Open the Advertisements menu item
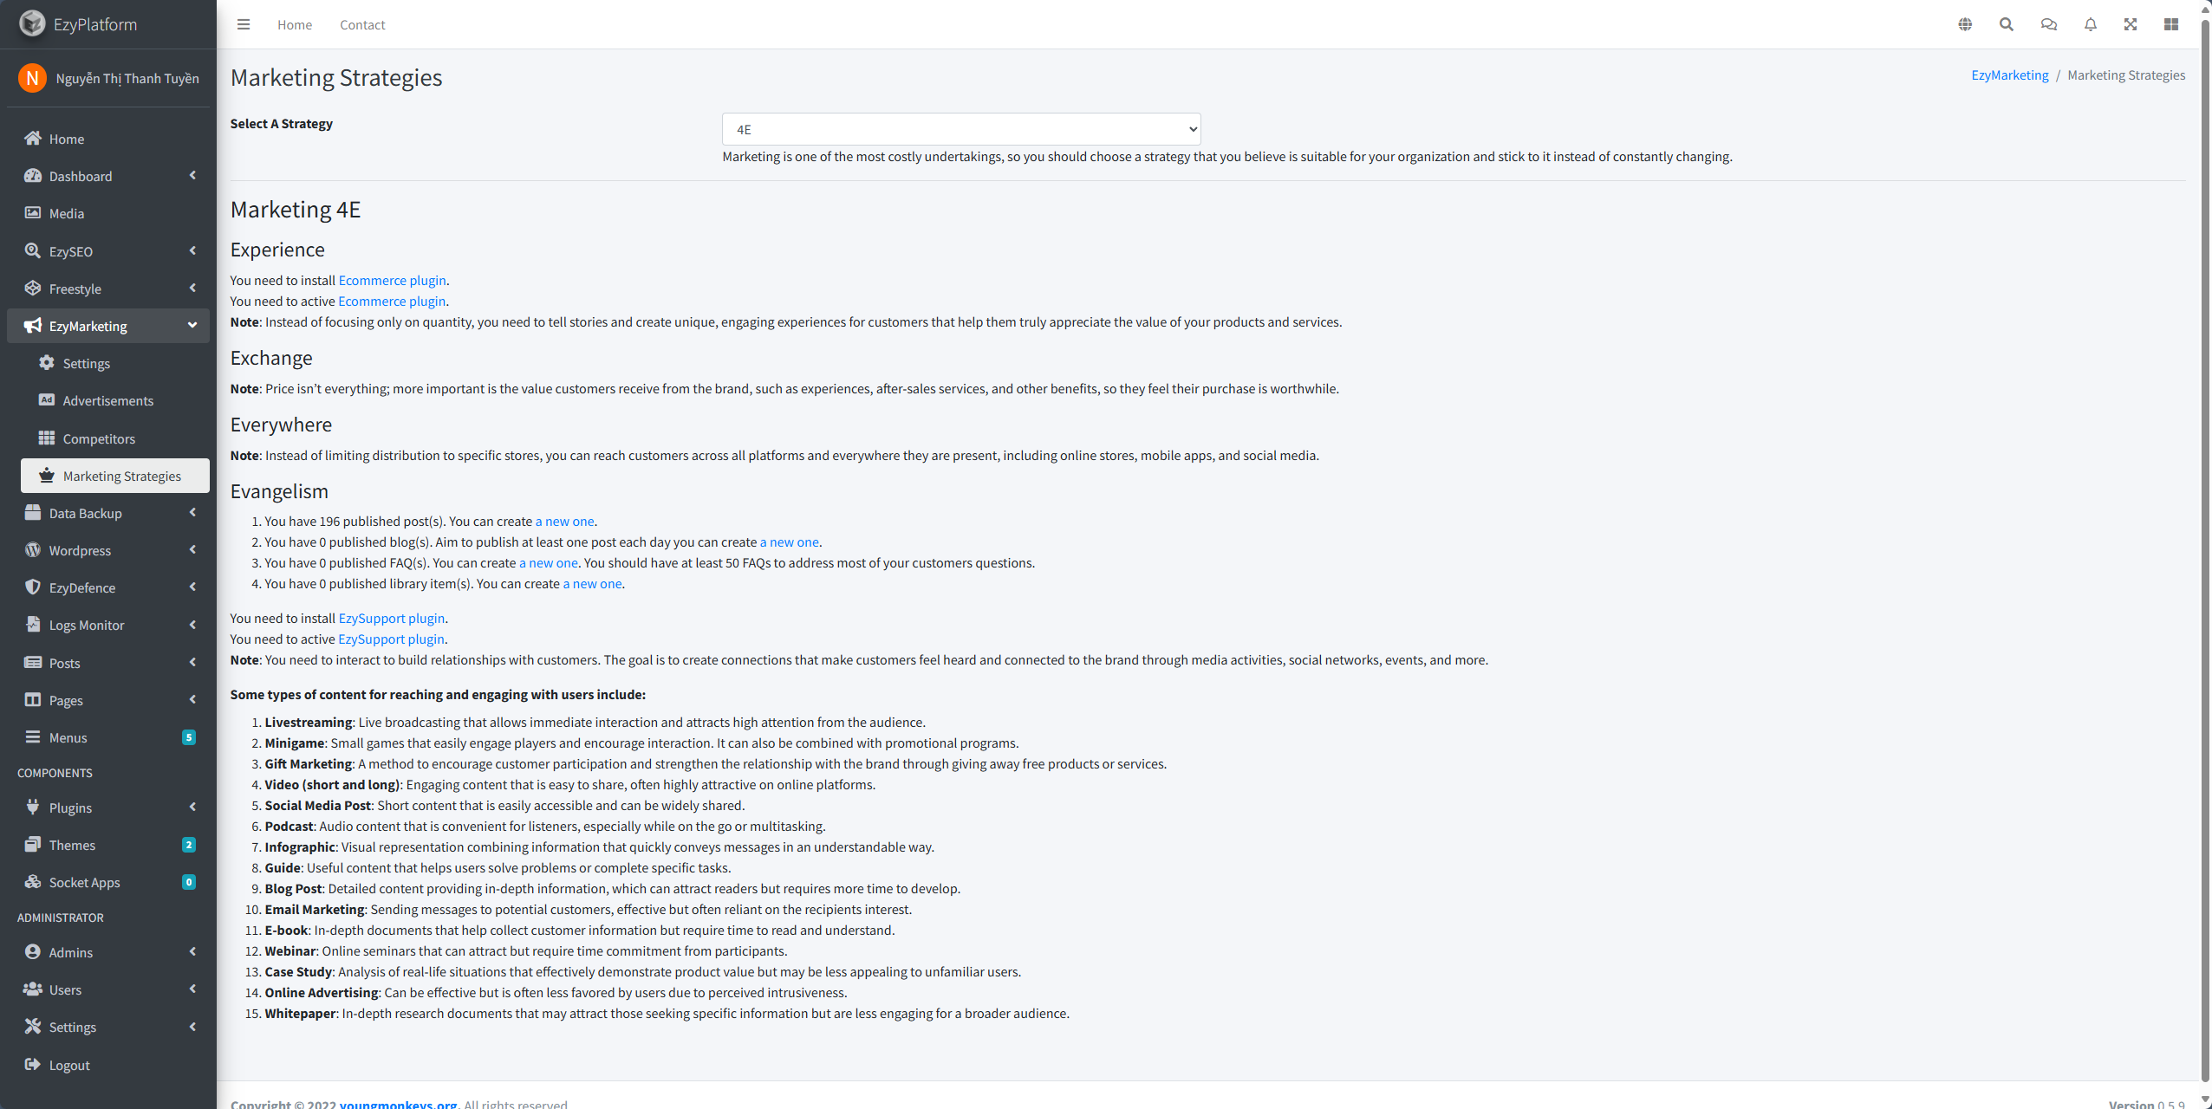This screenshot has width=2212, height=1109. [x=107, y=400]
